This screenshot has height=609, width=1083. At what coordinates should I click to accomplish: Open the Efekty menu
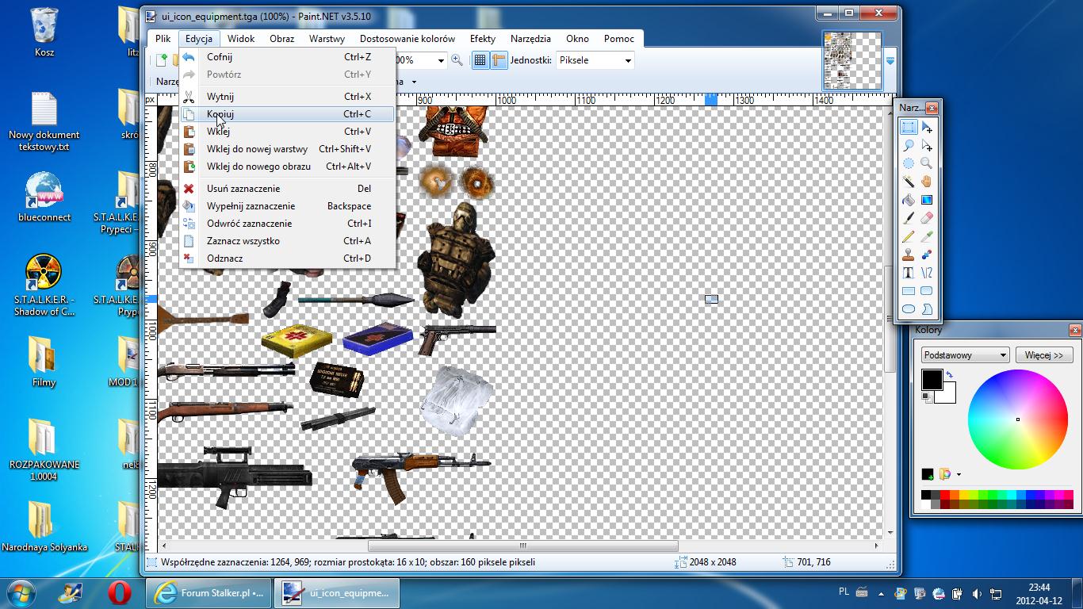point(482,38)
